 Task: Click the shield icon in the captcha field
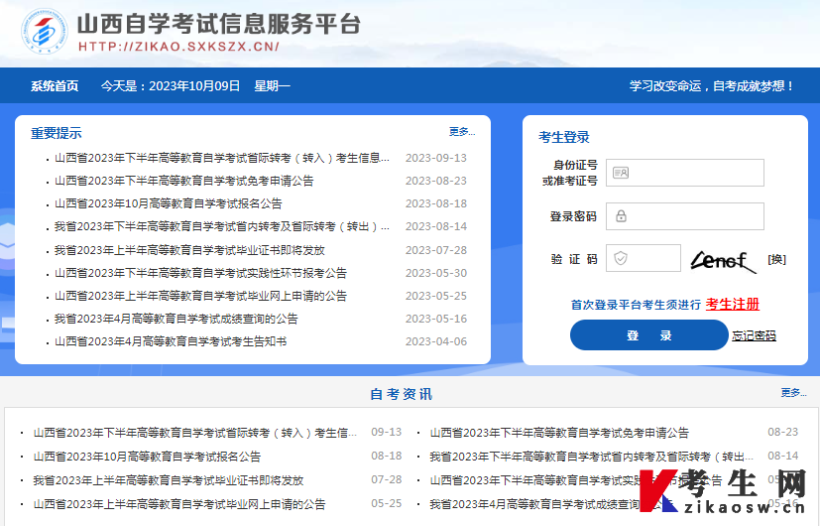621,258
